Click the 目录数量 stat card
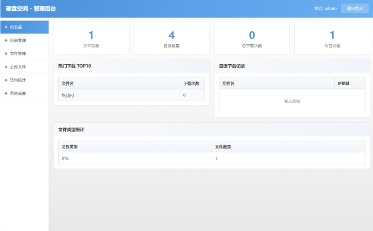The width and height of the screenshot is (373, 231). [x=172, y=38]
